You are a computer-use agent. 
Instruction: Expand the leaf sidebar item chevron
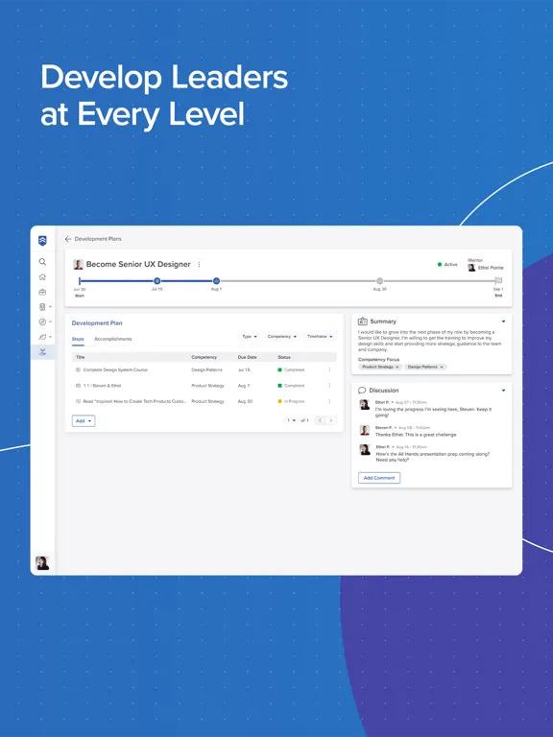(50, 337)
